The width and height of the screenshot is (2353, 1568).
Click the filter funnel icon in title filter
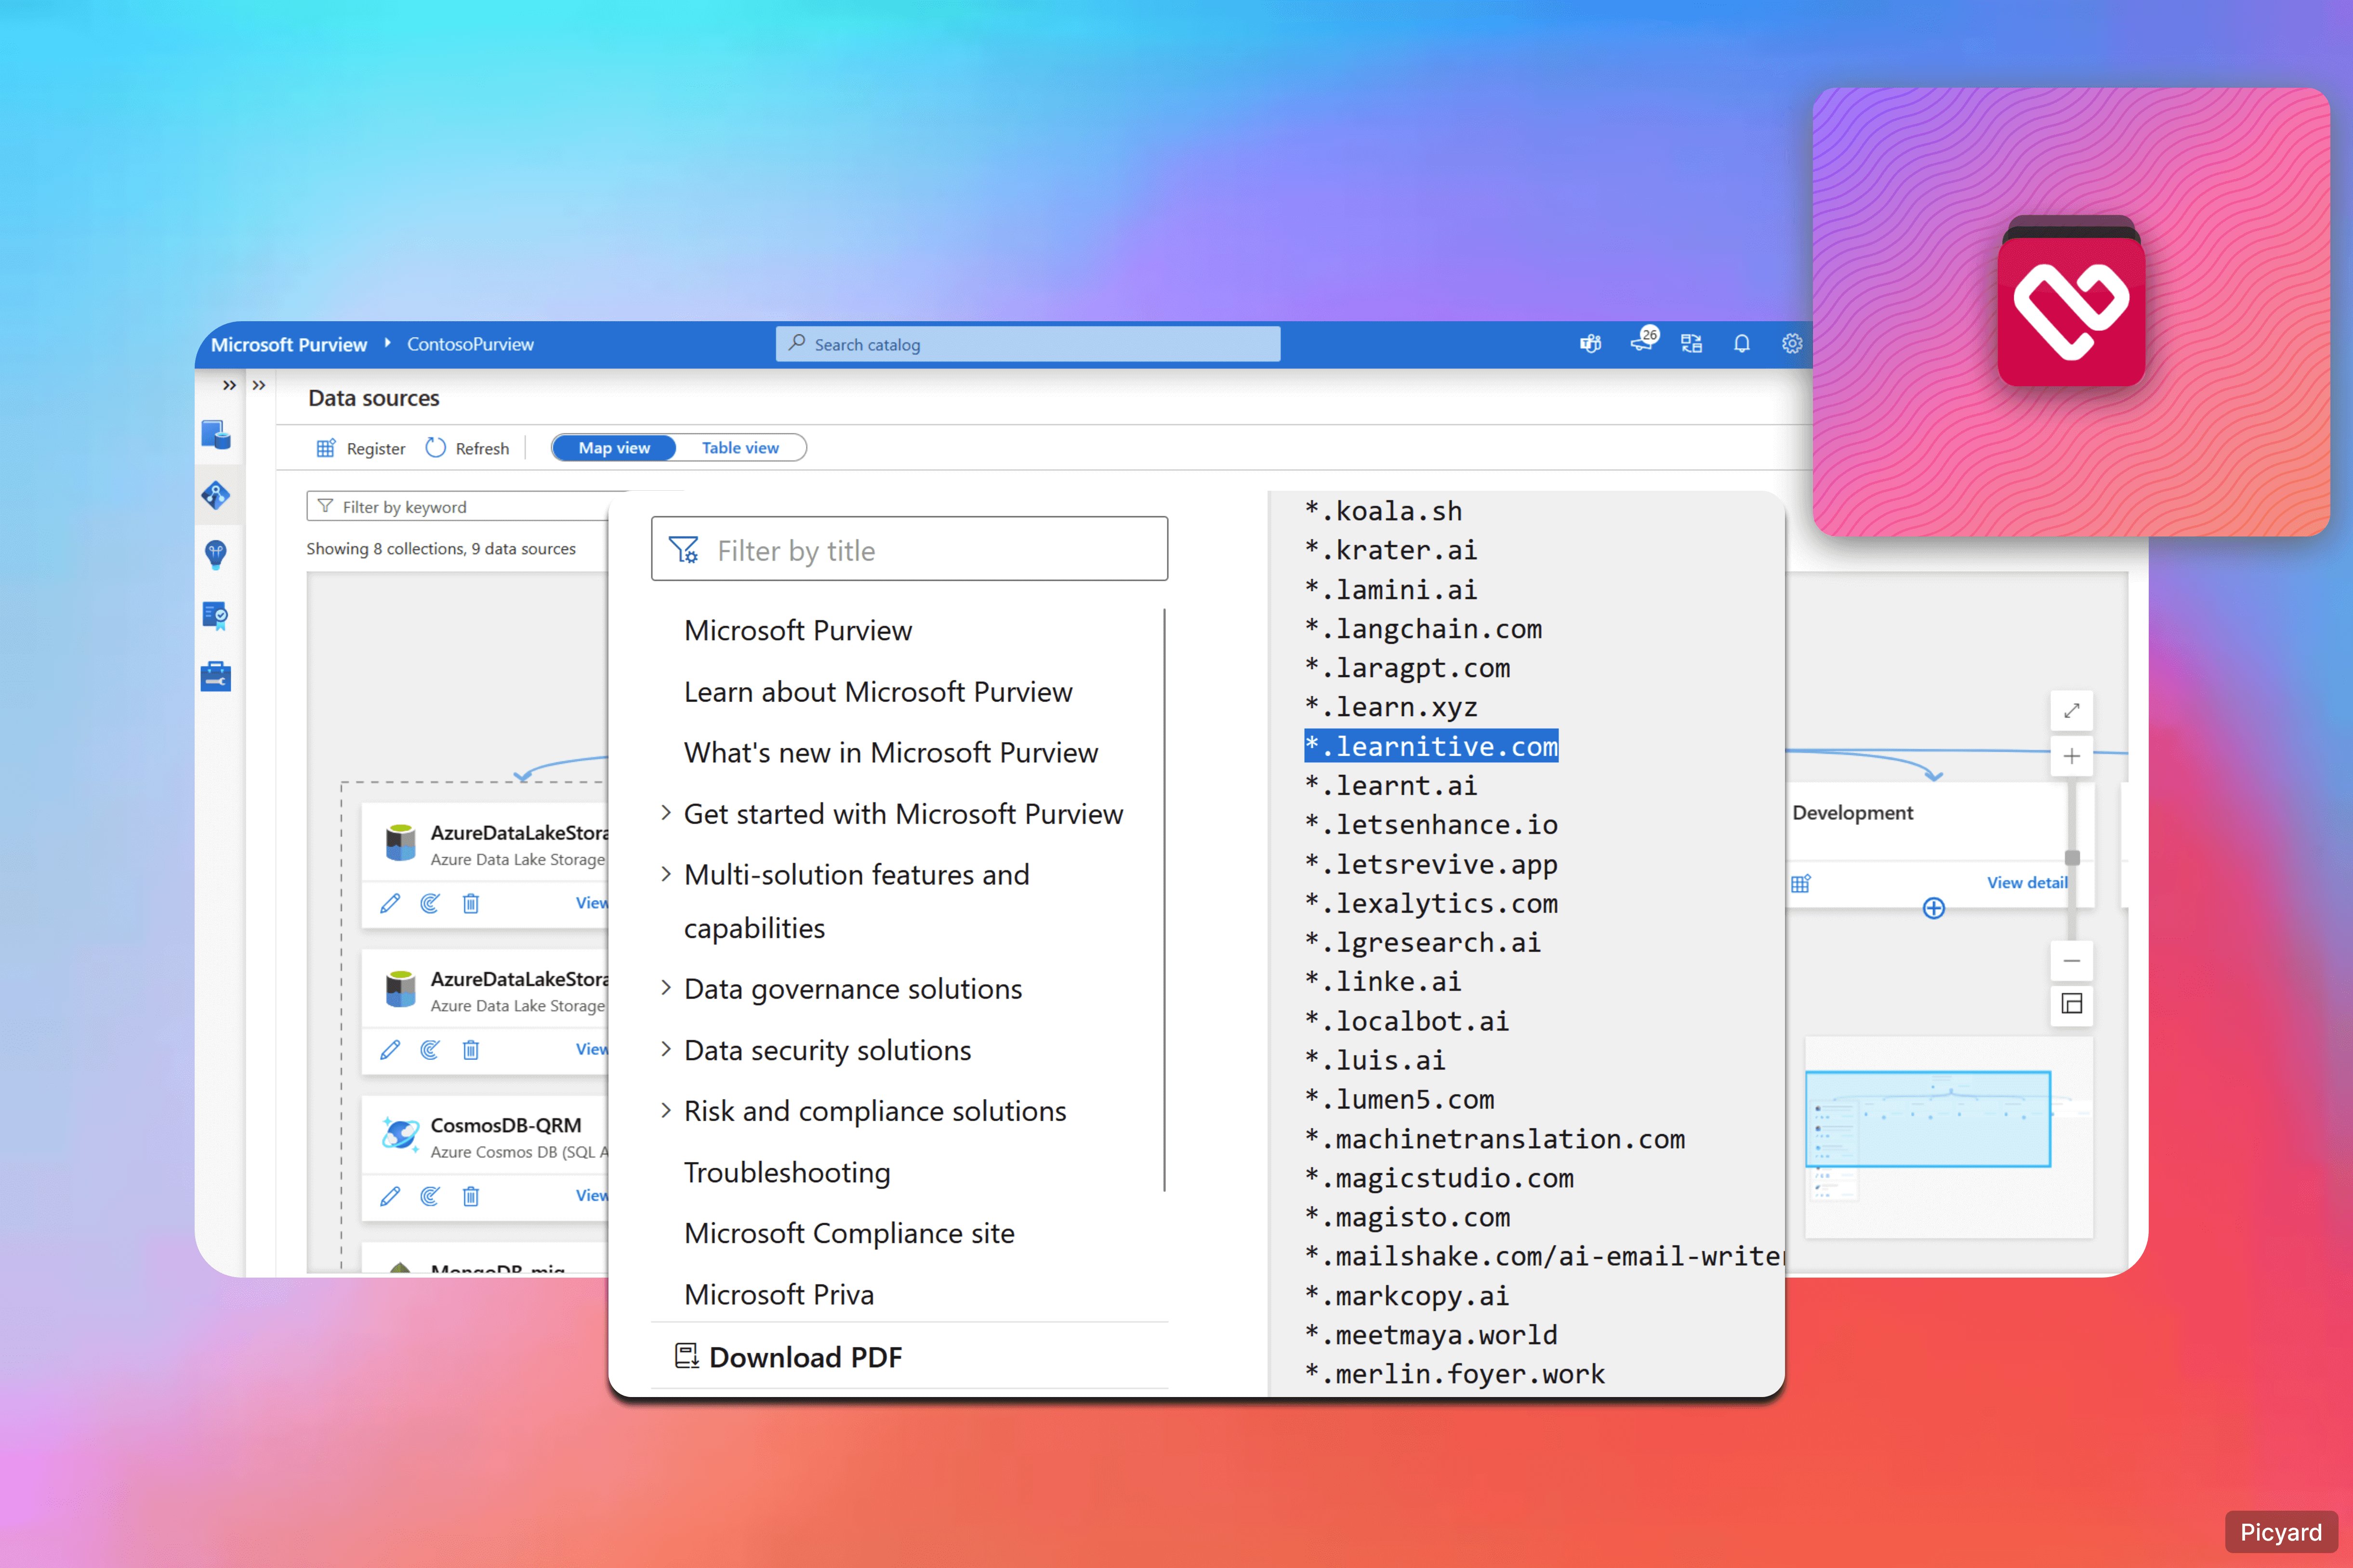point(684,550)
